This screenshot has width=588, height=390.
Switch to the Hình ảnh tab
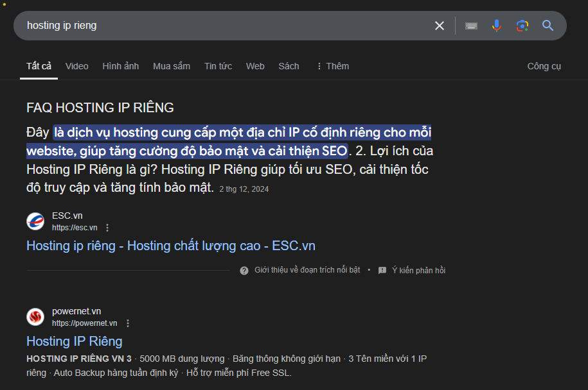120,66
